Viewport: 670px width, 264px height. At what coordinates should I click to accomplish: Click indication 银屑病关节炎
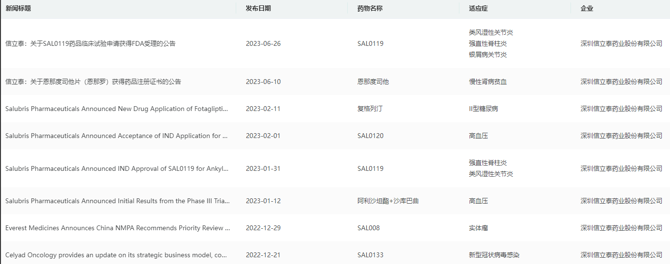(488, 55)
